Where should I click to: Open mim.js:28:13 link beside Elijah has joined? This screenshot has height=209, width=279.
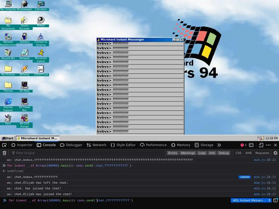click(265, 194)
